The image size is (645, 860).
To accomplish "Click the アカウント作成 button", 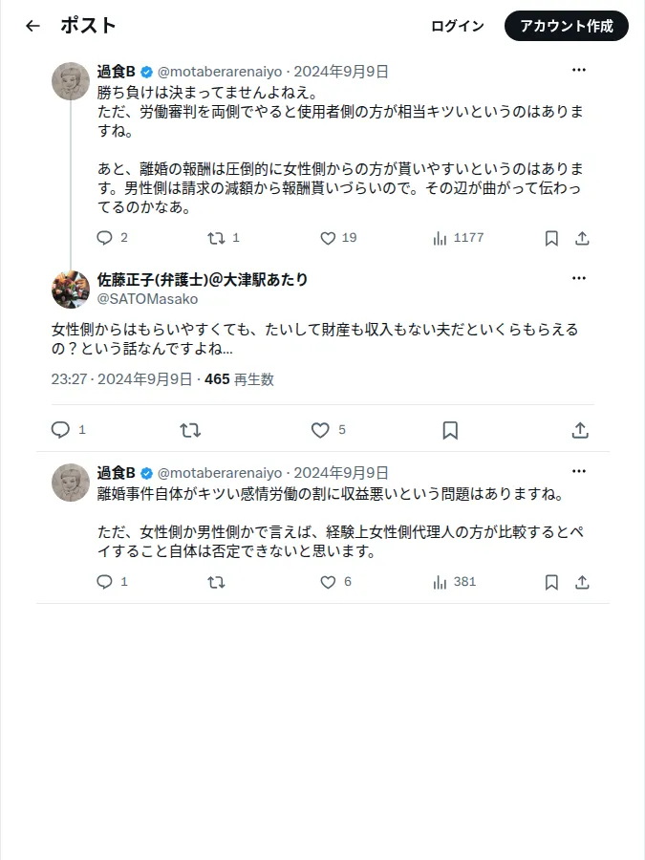I will (x=567, y=26).
